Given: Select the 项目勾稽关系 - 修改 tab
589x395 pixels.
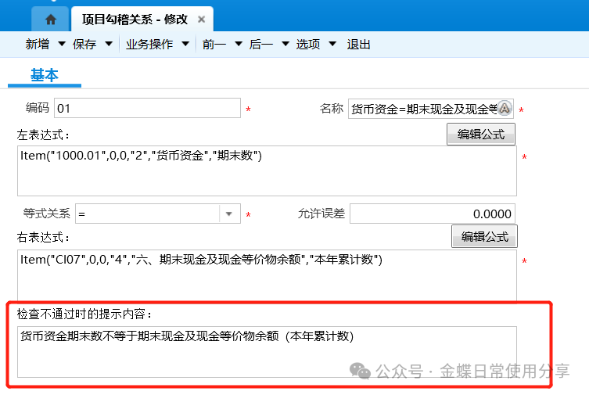Looking at the screenshot, I should (135, 20).
